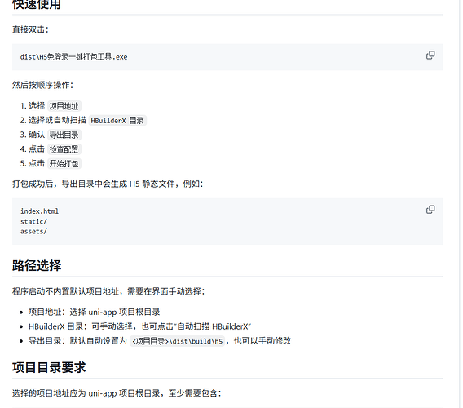Click the HBuilderX 目录 inline code in step 2
The image size is (463, 408).
coord(117,121)
